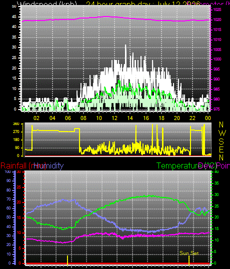Click the Sun Set label
The width and height of the screenshot is (230, 269).
pyautogui.click(x=189, y=253)
